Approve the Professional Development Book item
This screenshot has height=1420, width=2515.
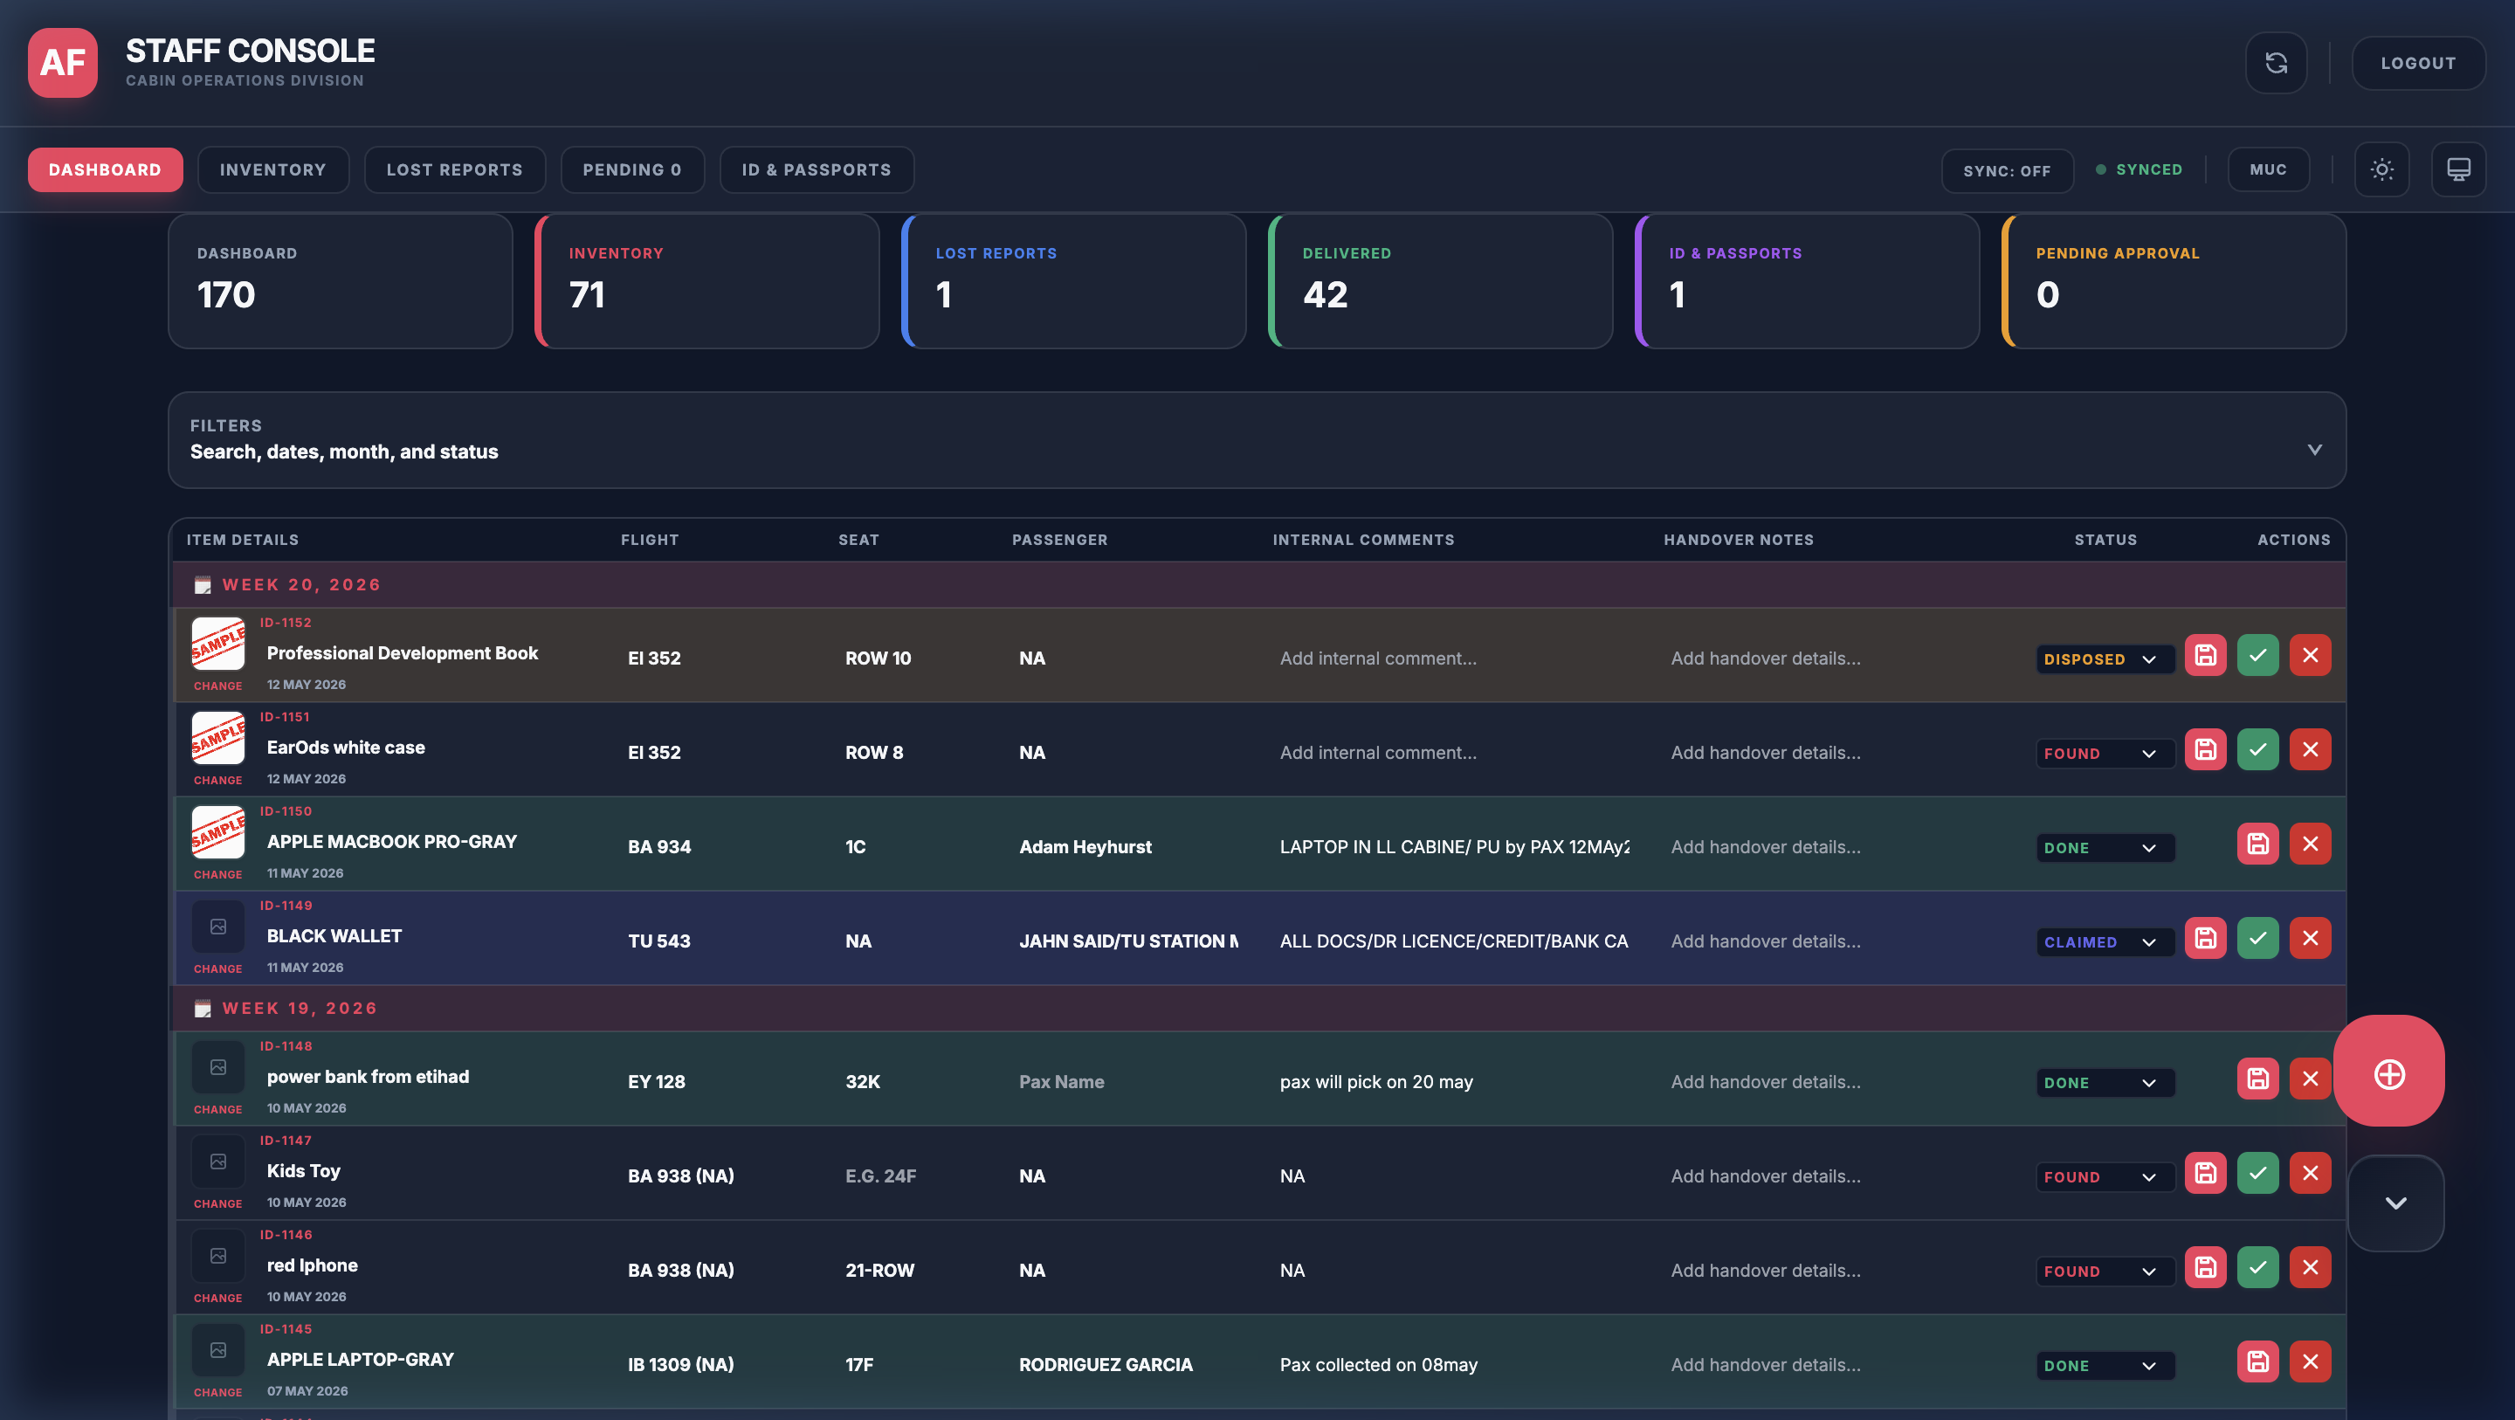(x=2257, y=655)
